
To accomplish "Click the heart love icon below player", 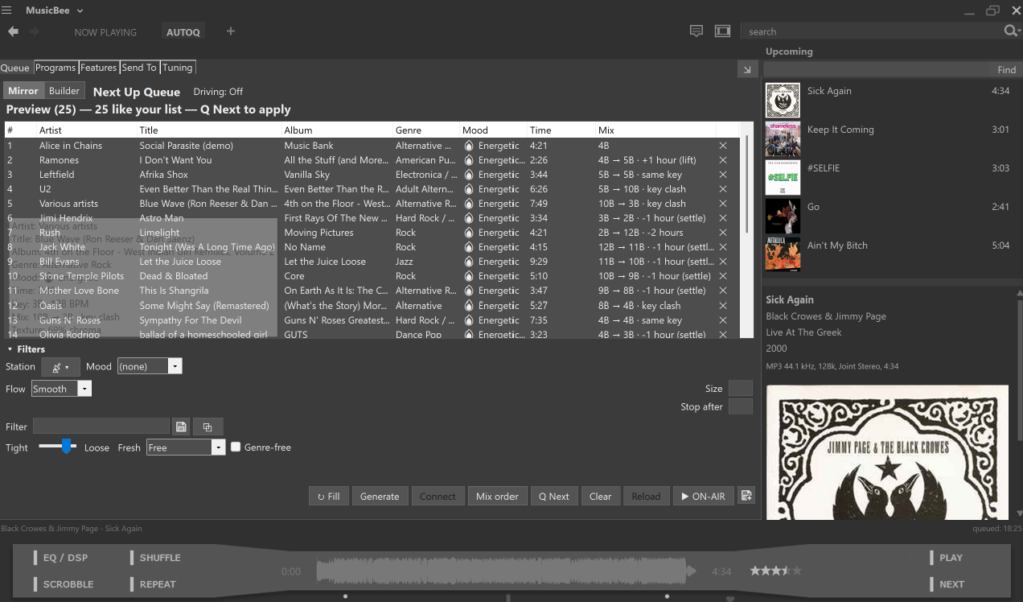I will click(x=730, y=598).
